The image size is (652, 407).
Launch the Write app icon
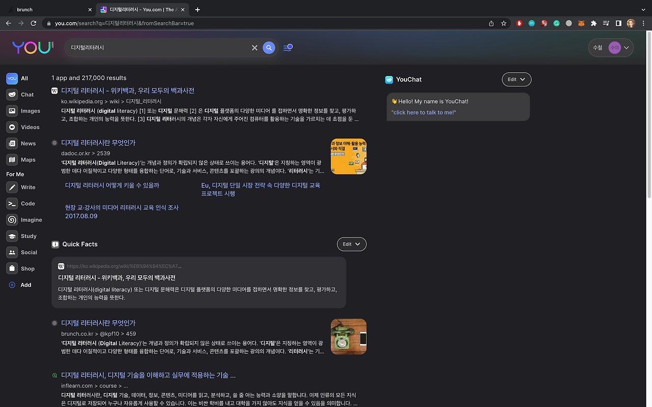12,187
